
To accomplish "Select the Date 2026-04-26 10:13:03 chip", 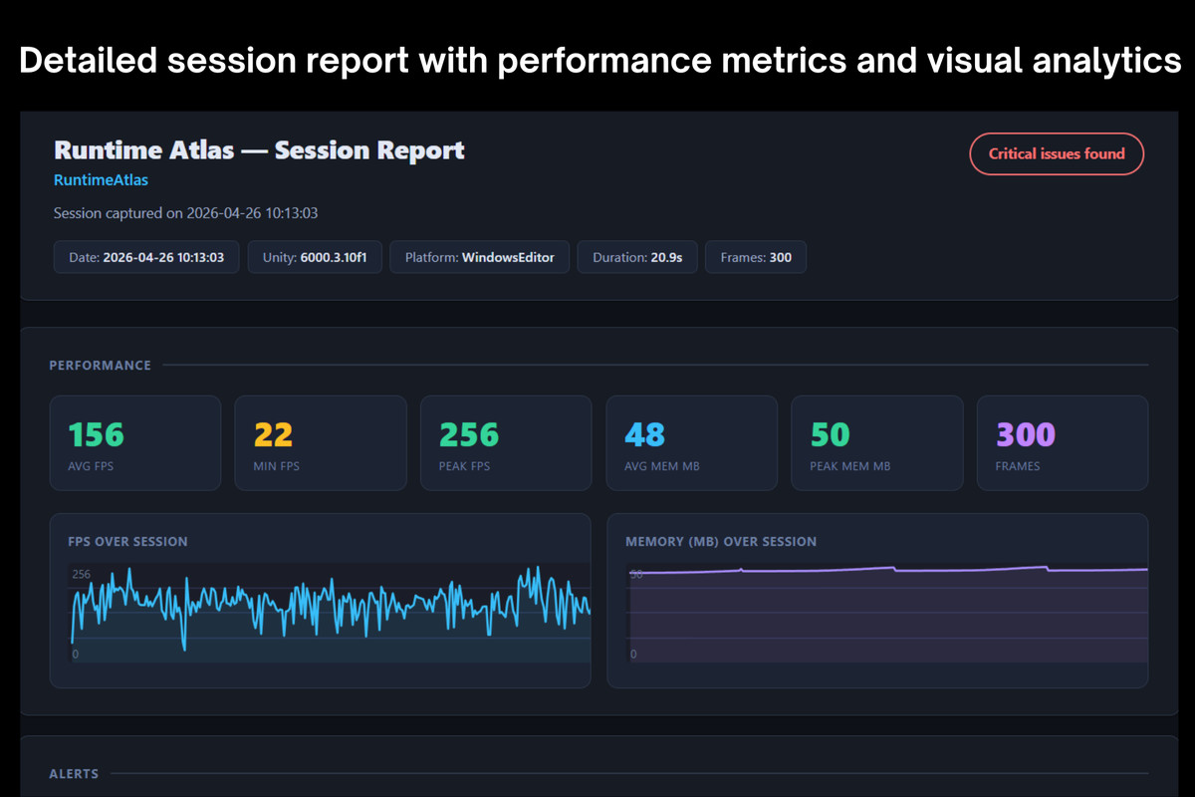I will click(146, 257).
